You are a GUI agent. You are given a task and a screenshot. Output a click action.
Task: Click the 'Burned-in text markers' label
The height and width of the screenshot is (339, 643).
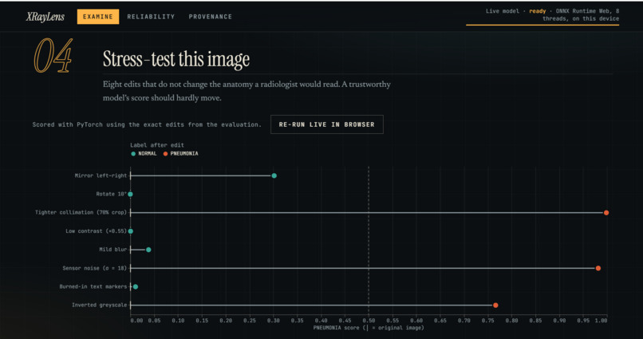coord(93,286)
